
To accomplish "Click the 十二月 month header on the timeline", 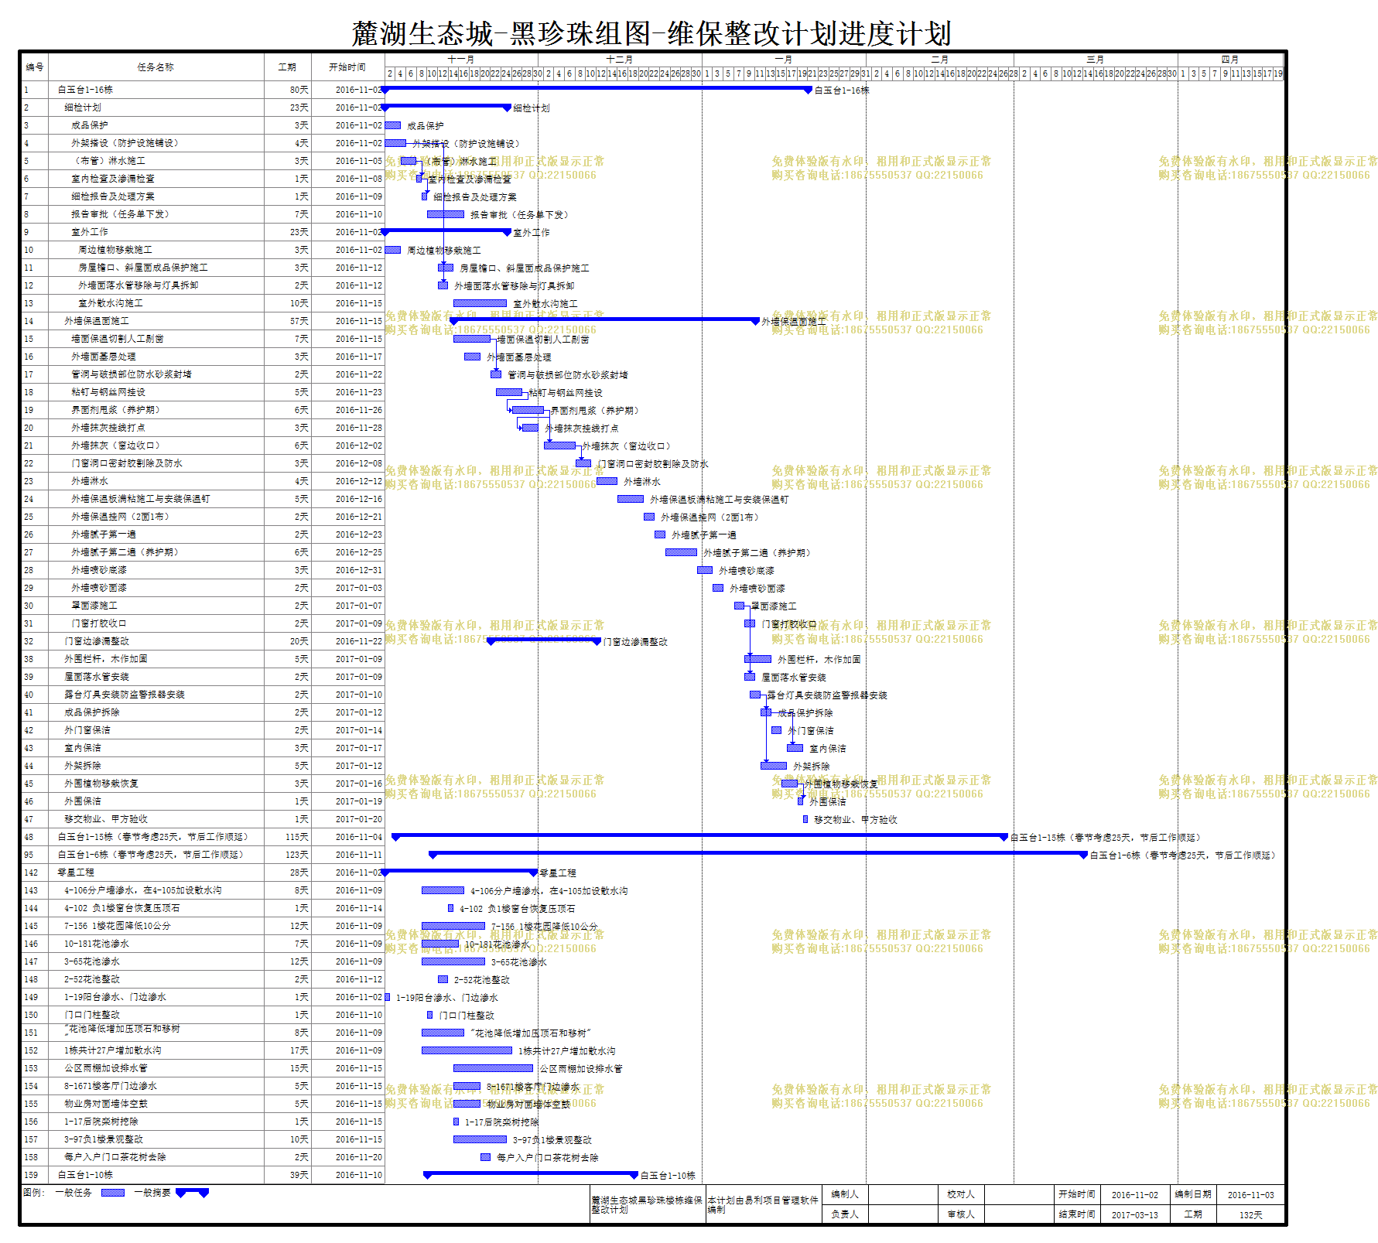I will [620, 60].
